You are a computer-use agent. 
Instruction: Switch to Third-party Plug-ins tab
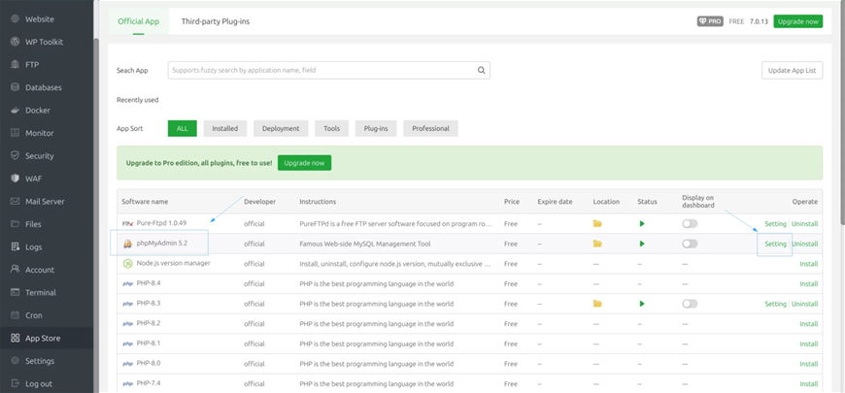pyautogui.click(x=216, y=21)
